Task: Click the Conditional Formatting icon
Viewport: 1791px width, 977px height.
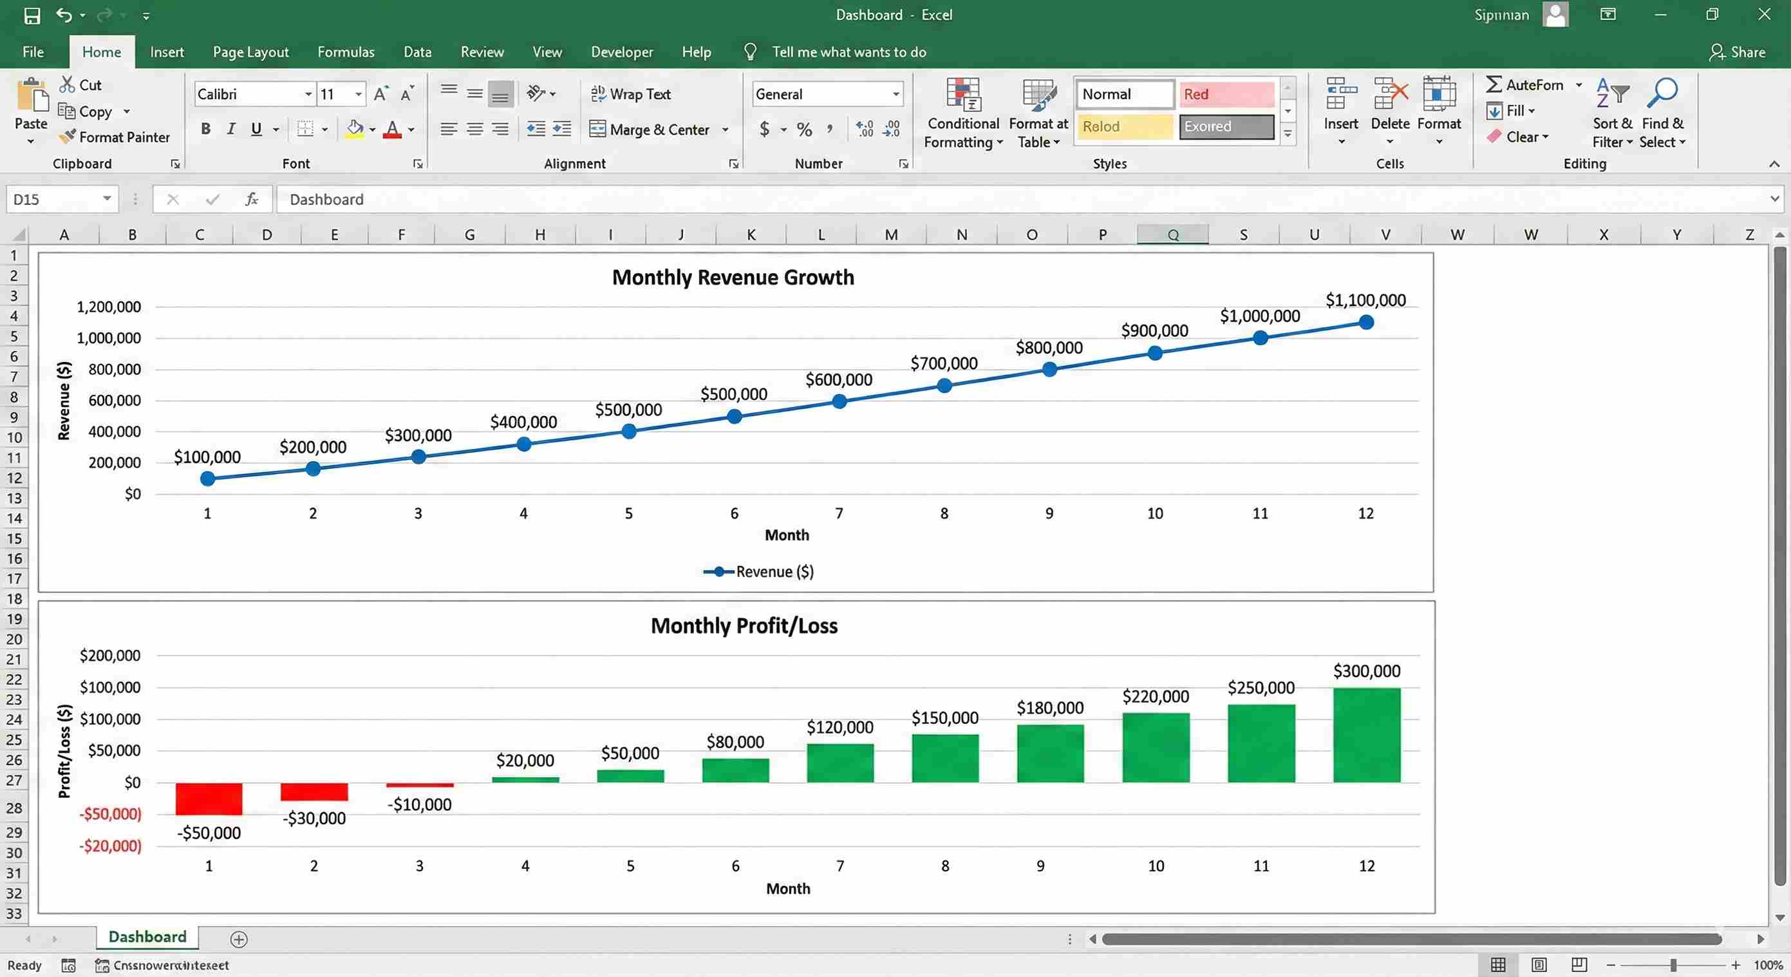Action: click(963, 95)
